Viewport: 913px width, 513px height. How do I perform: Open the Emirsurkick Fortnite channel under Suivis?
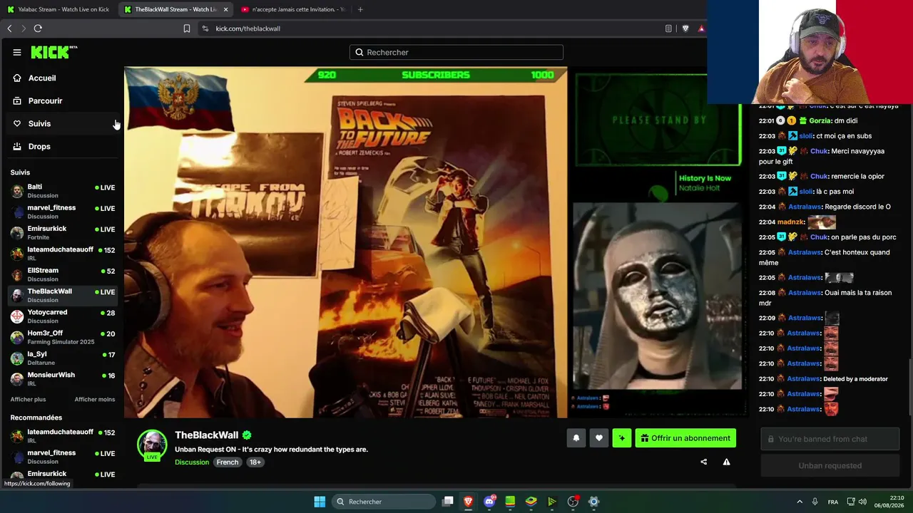pos(63,232)
